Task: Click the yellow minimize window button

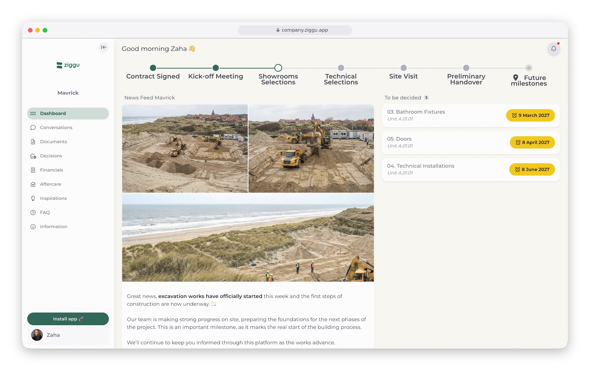Action: pyautogui.click(x=37, y=30)
